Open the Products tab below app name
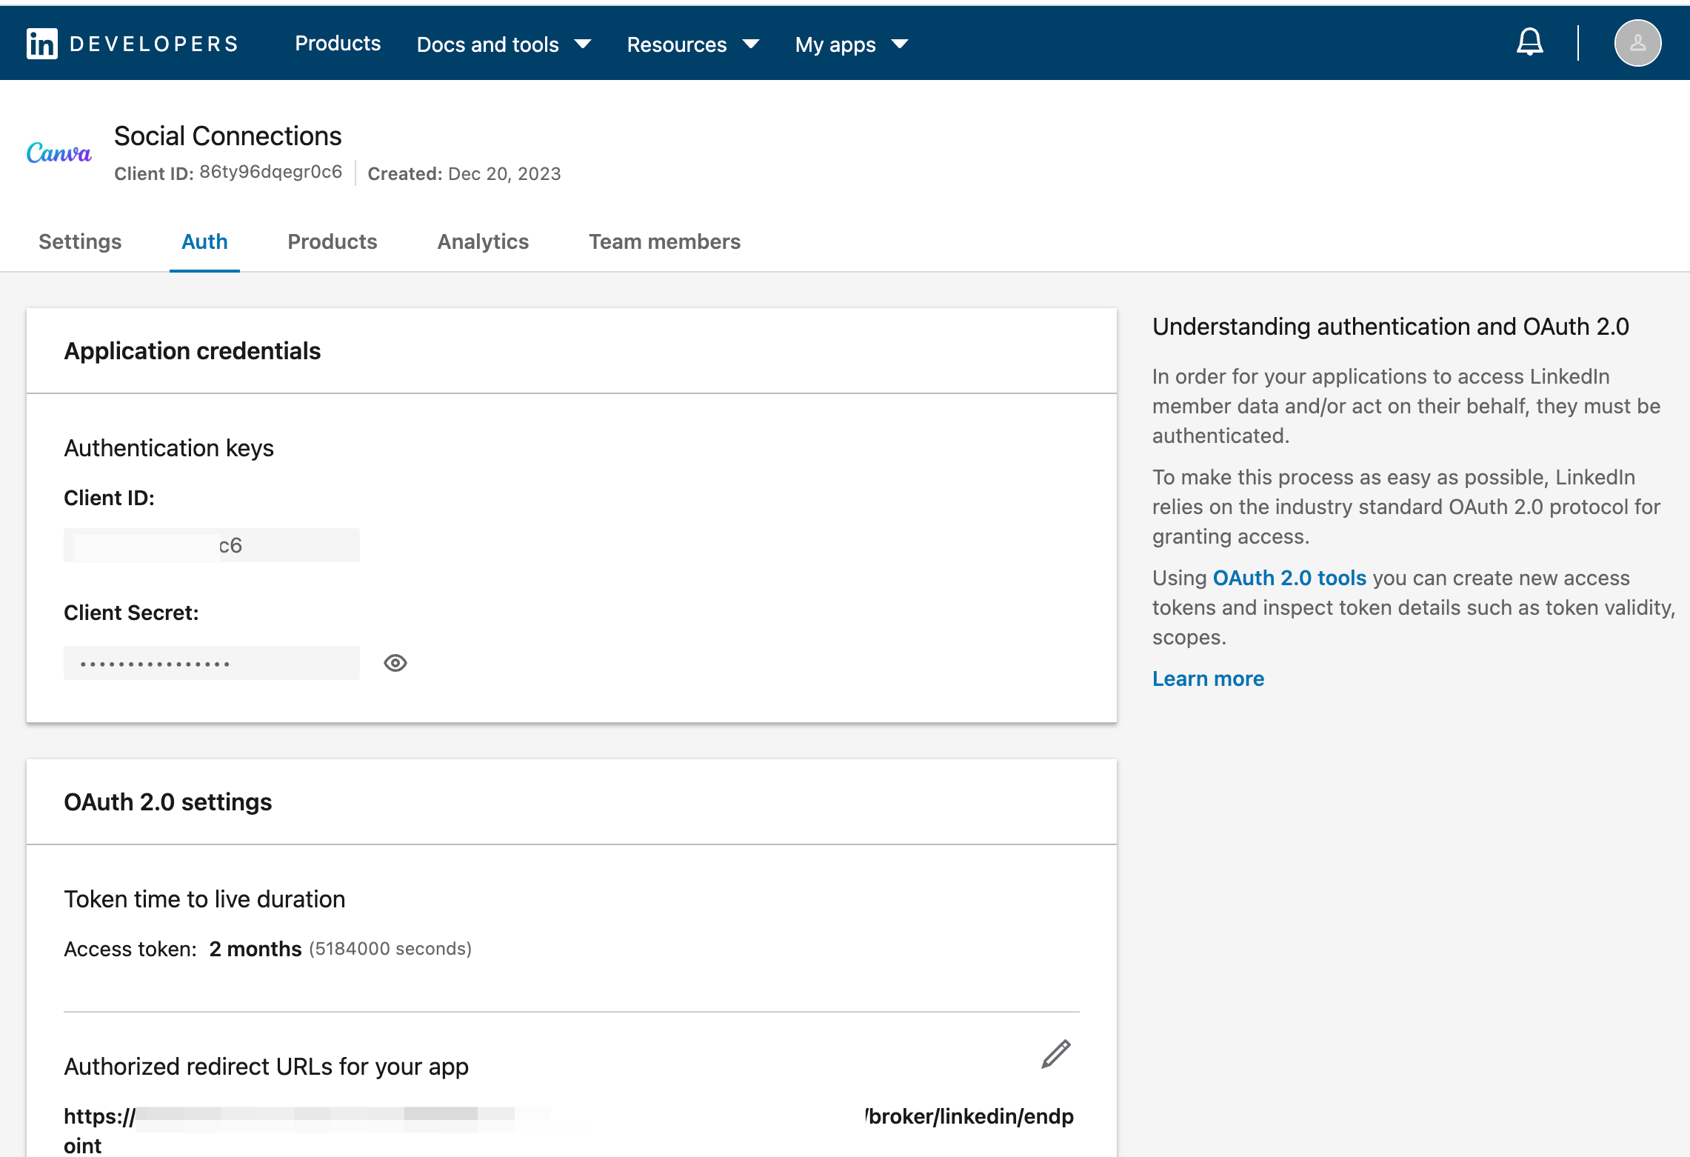The height and width of the screenshot is (1157, 1690). coord(333,241)
